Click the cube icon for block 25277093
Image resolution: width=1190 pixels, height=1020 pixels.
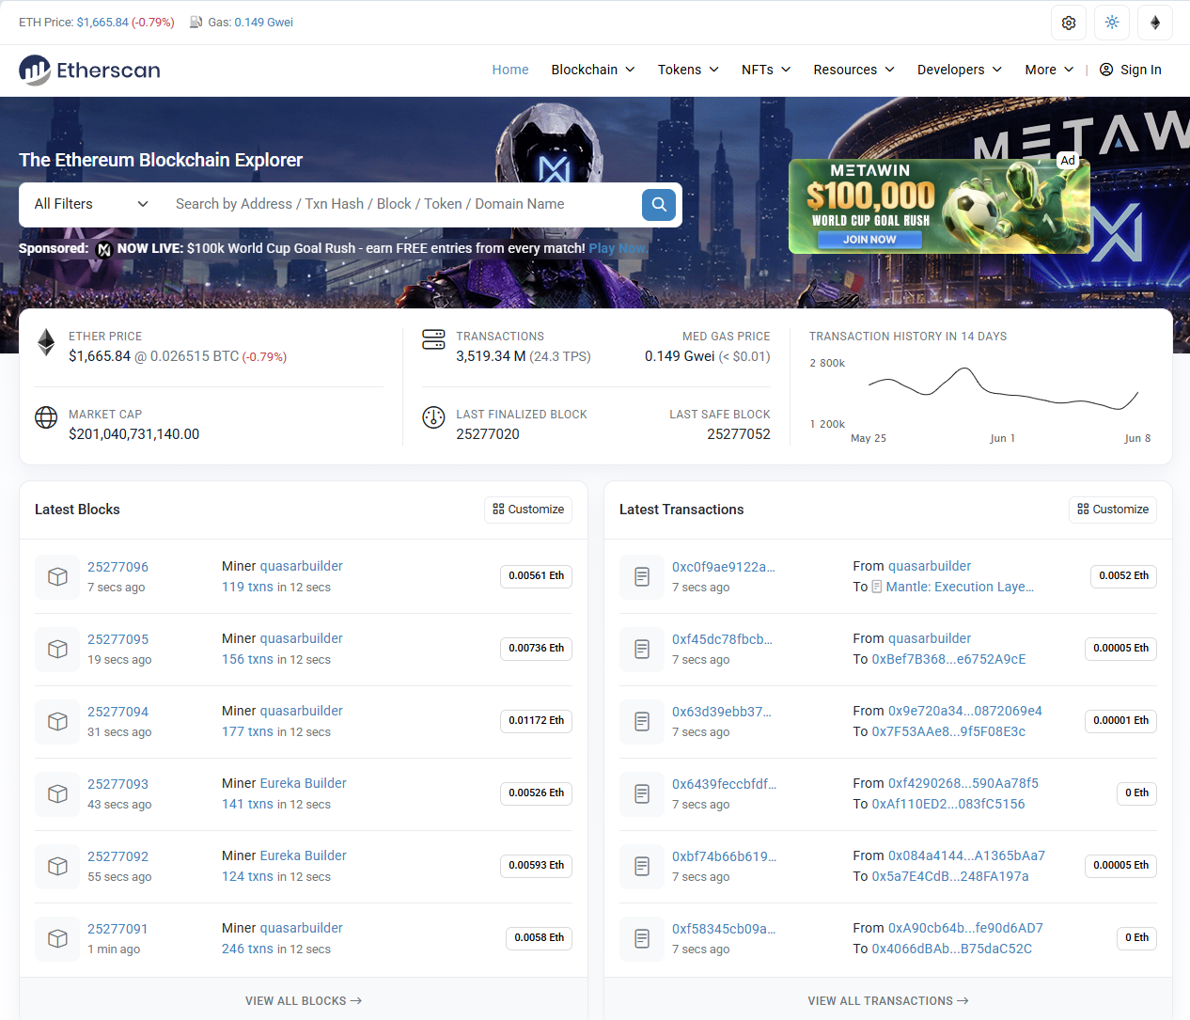point(57,793)
